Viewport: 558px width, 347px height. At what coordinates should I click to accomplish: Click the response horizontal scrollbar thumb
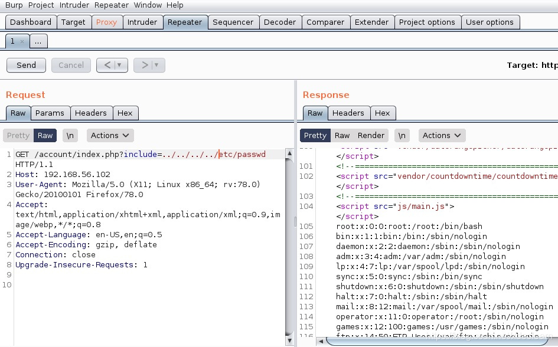(x=438, y=342)
